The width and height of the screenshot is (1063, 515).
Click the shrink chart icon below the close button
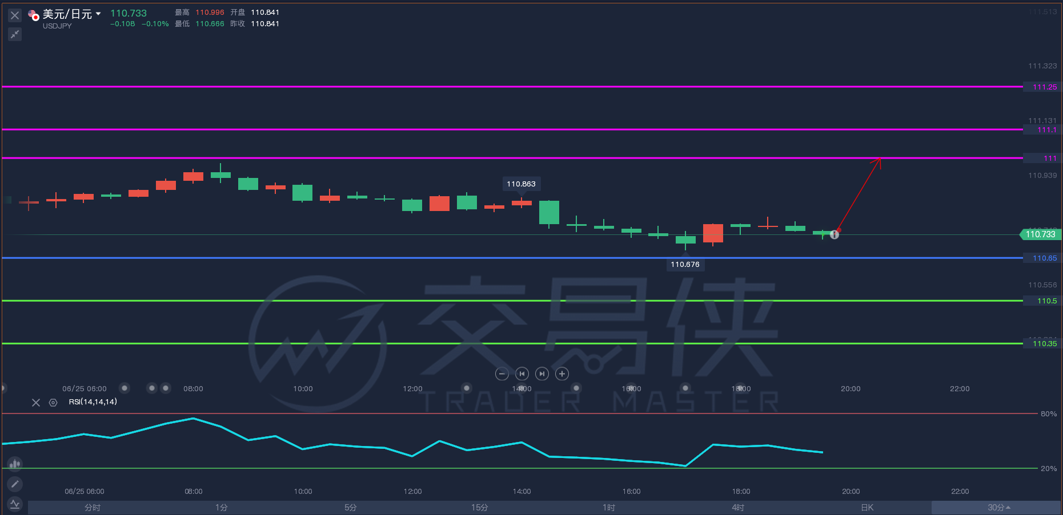click(x=15, y=34)
